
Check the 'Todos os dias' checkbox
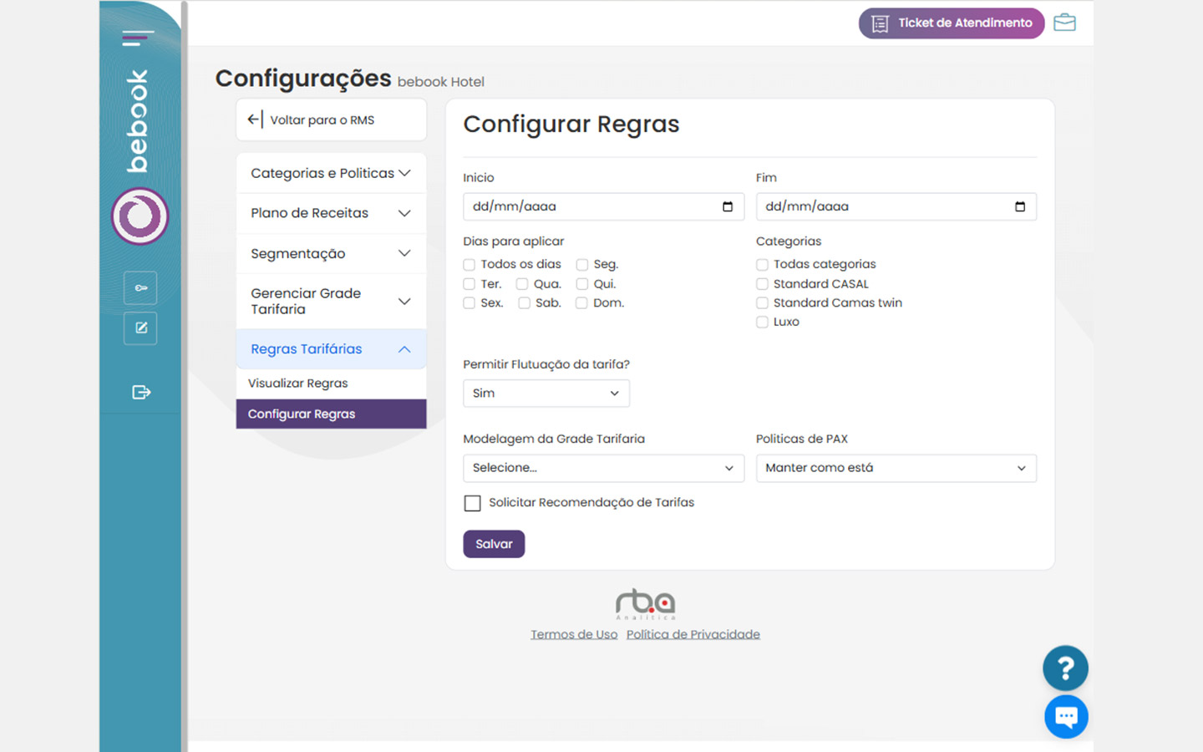(x=470, y=265)
